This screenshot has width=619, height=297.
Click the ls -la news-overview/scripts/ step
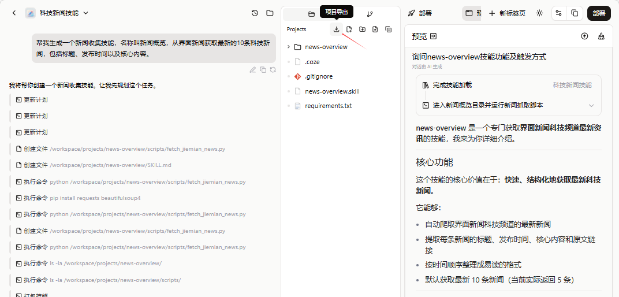click(x=98, y=280)
